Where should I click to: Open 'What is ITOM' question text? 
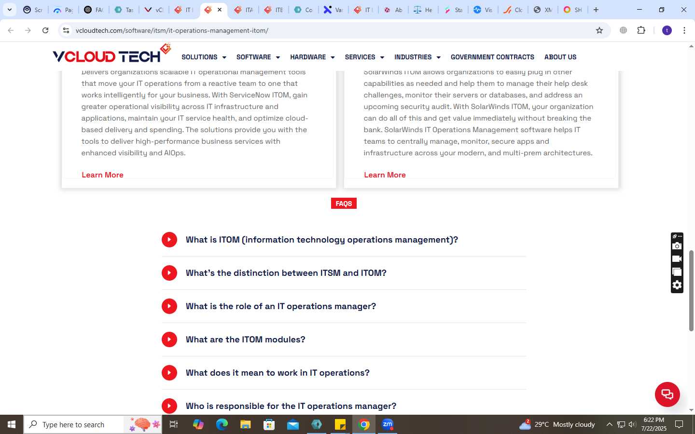[322, 240]
